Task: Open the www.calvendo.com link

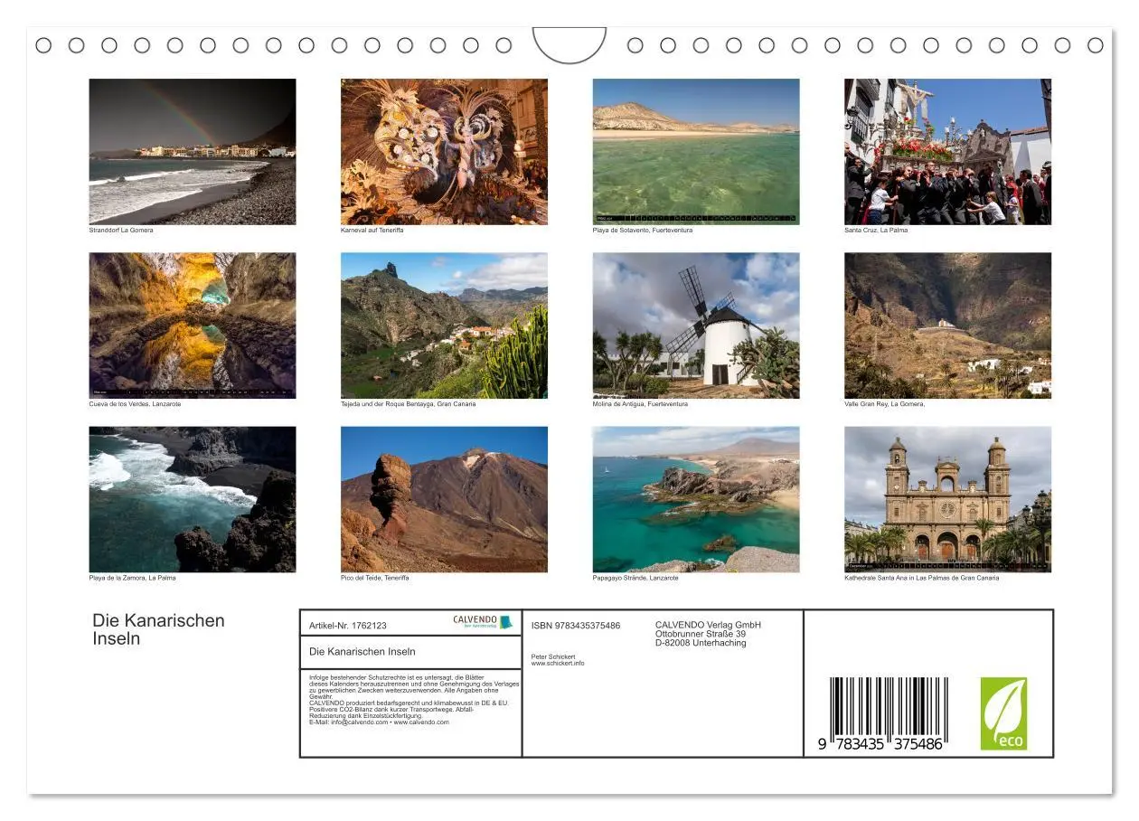Action: coord(422,722)
